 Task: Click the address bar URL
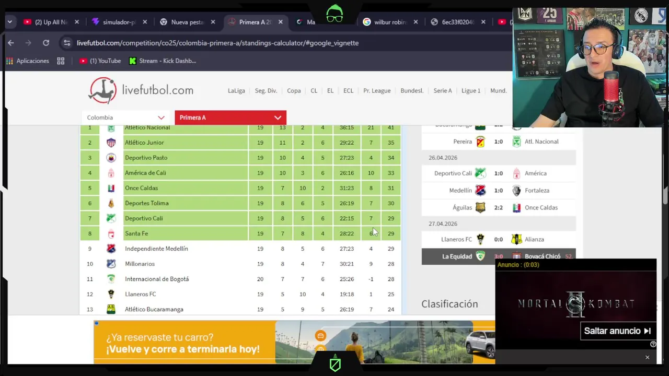click(x=217, y=43)
